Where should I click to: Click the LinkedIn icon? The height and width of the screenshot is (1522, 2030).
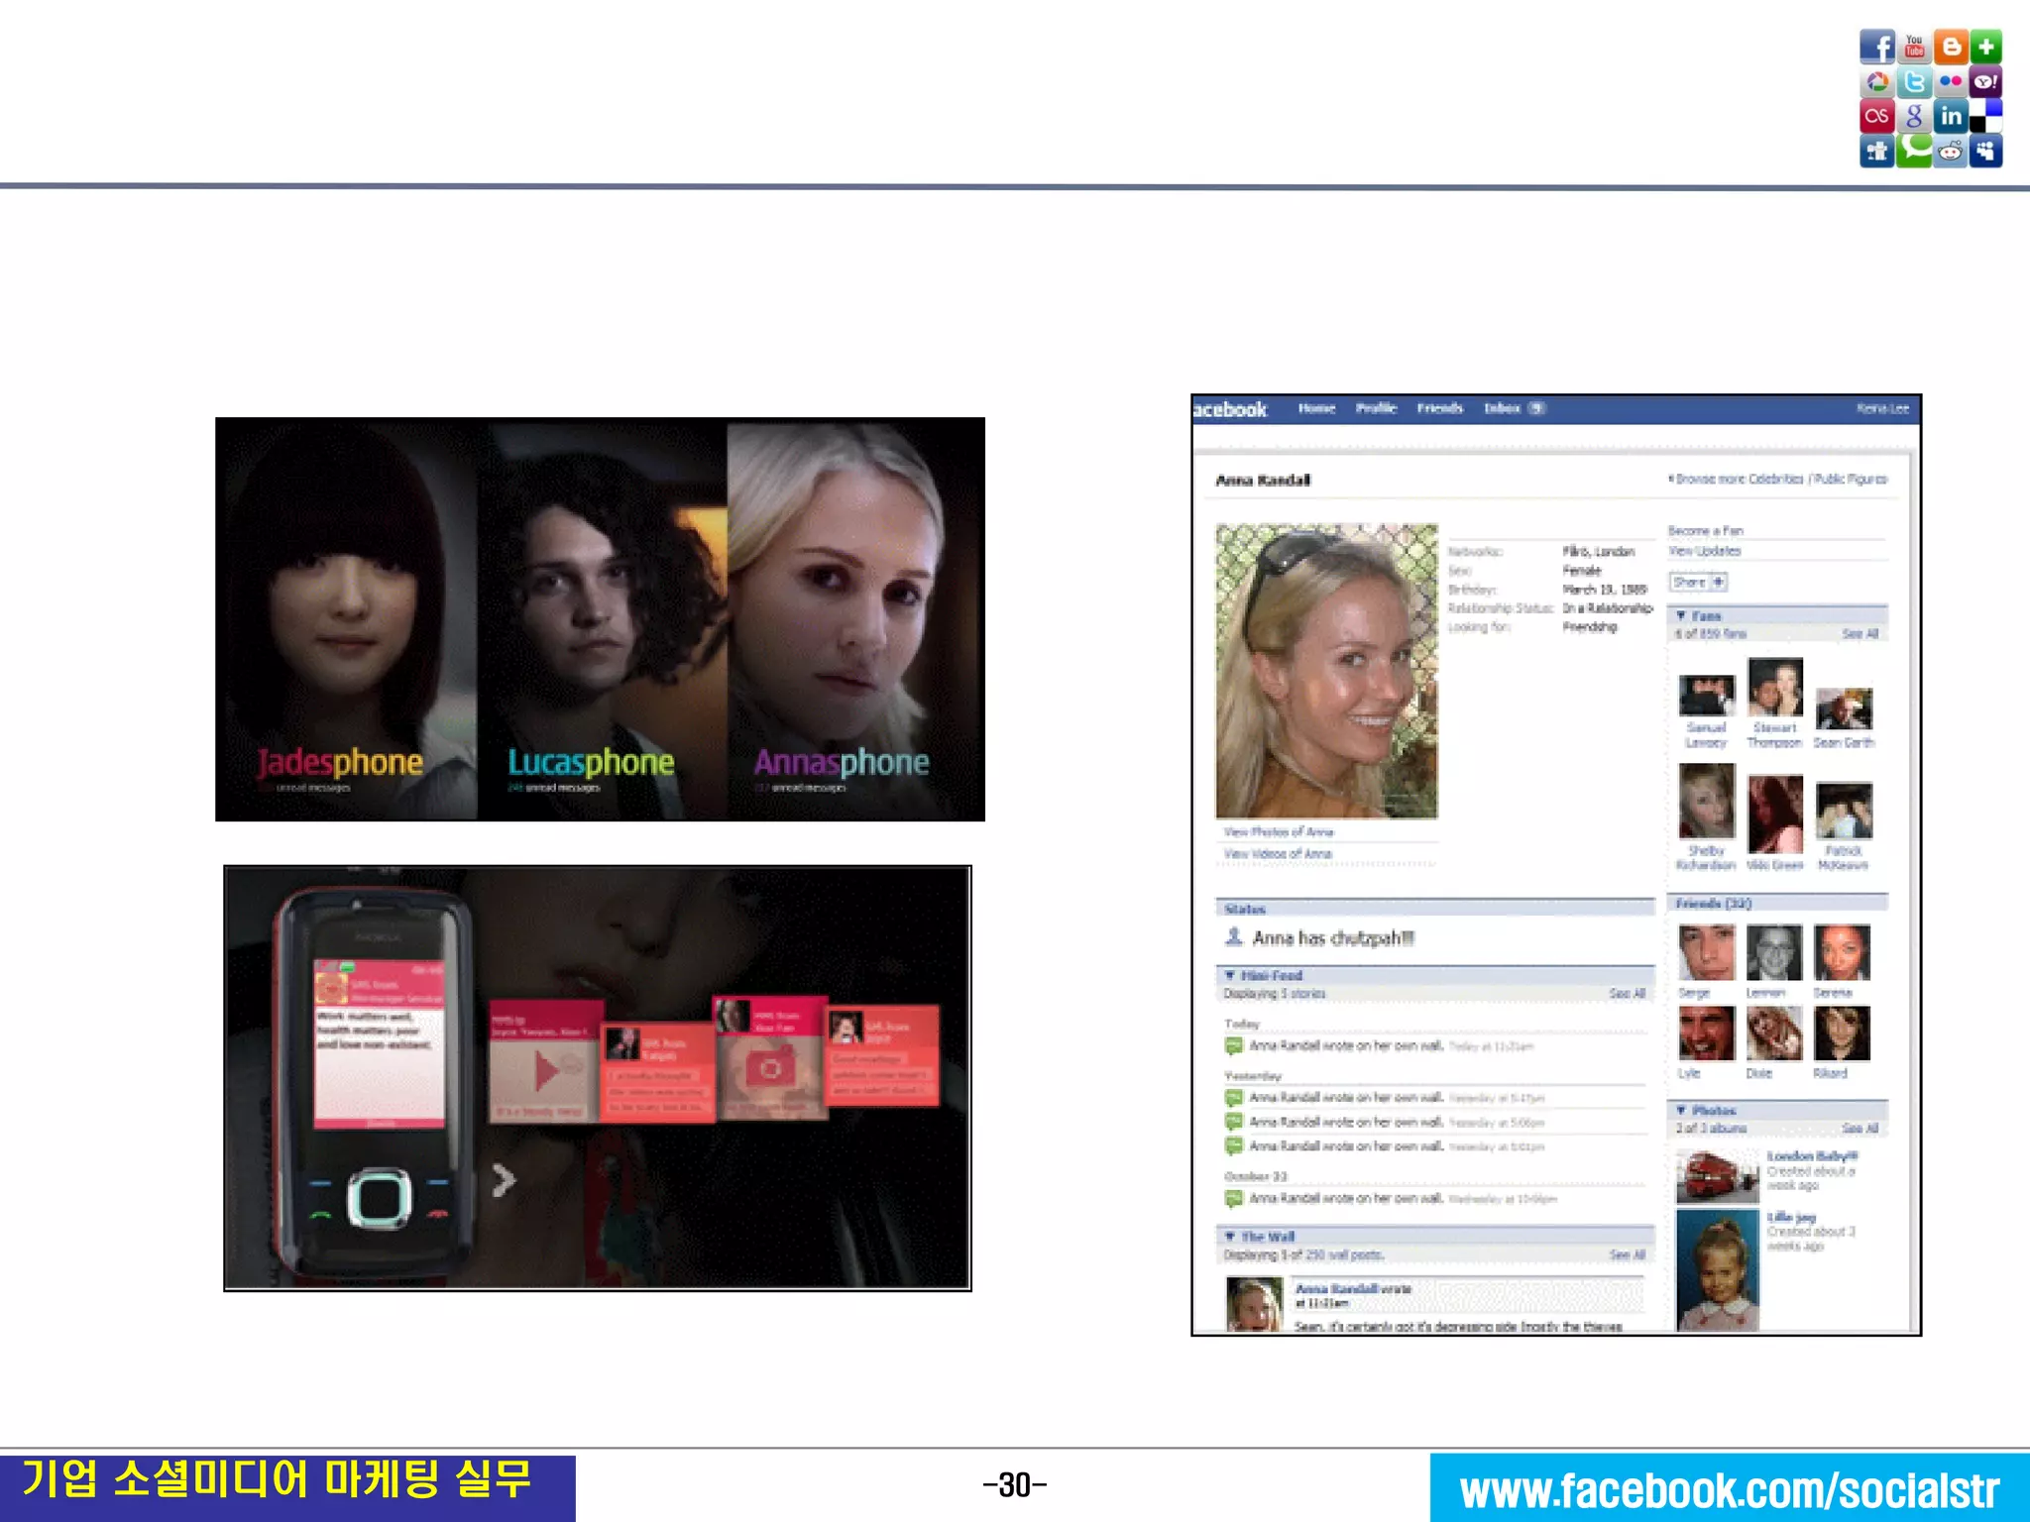pos(1951,116)
